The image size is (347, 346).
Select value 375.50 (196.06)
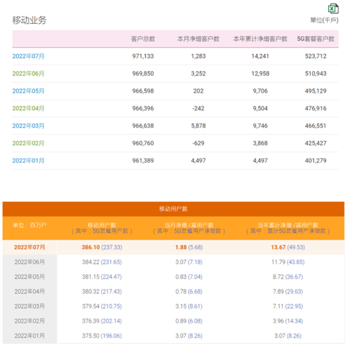[102, 336]
